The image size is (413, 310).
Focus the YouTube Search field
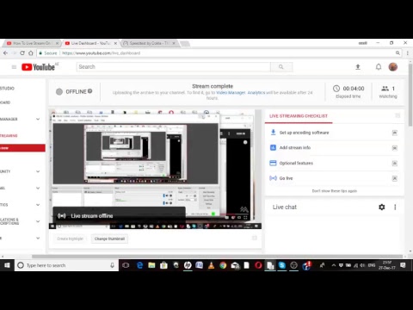click(x=174, y=67)
